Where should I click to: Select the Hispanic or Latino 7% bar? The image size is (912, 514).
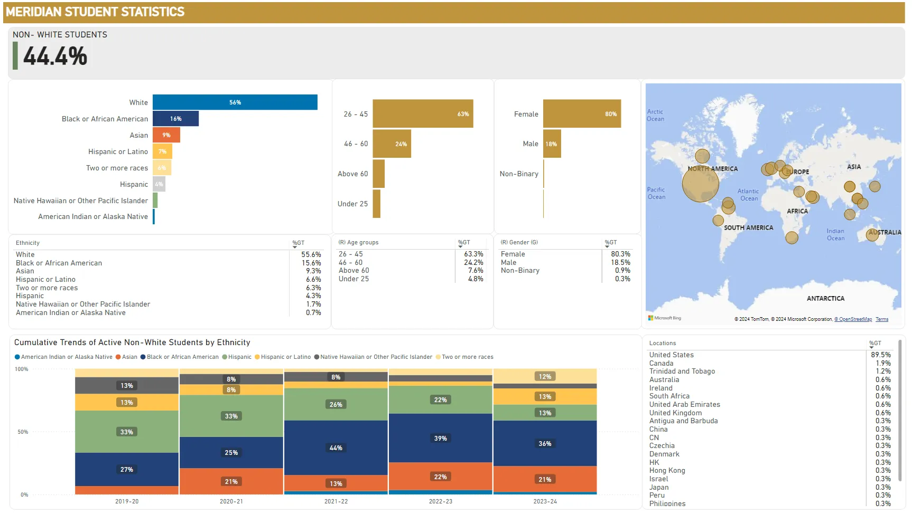tap(163, 151)
